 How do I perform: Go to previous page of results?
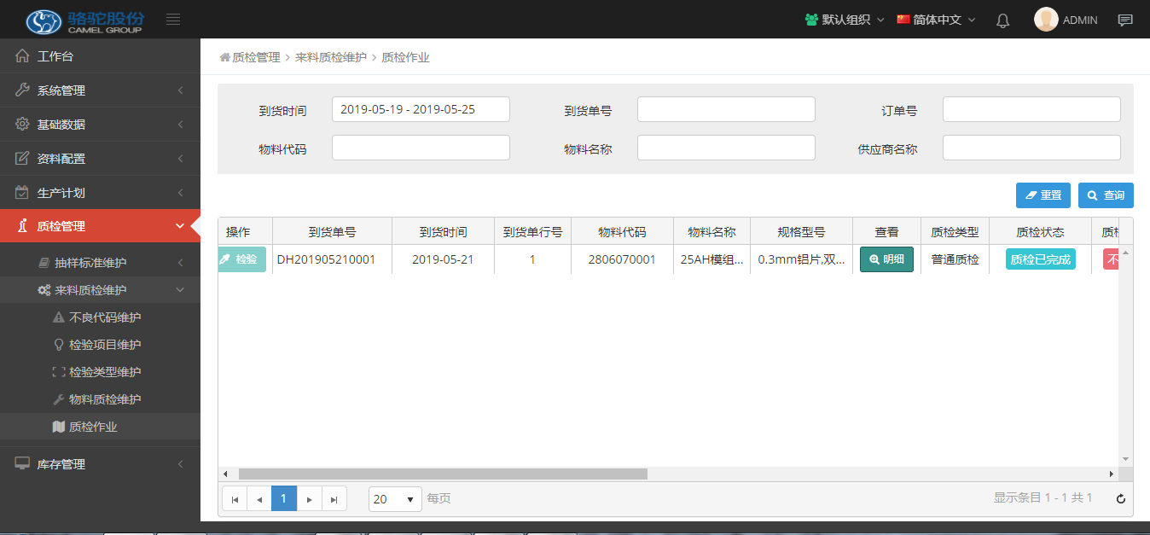point(259,499)
